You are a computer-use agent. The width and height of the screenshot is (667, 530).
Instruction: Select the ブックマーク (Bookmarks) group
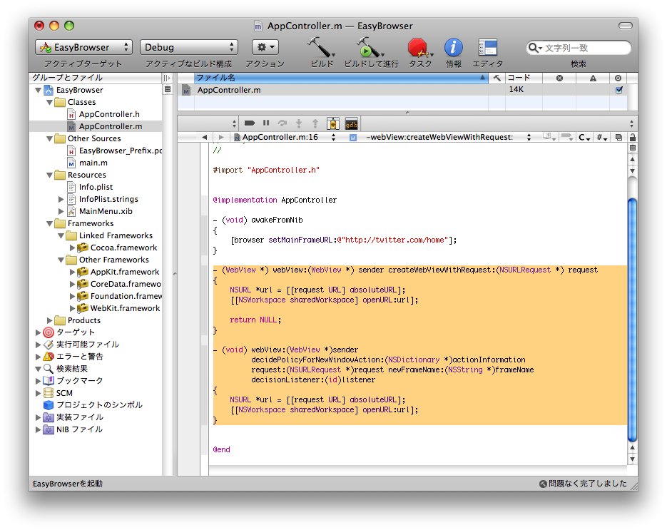(x=80, y=381)
